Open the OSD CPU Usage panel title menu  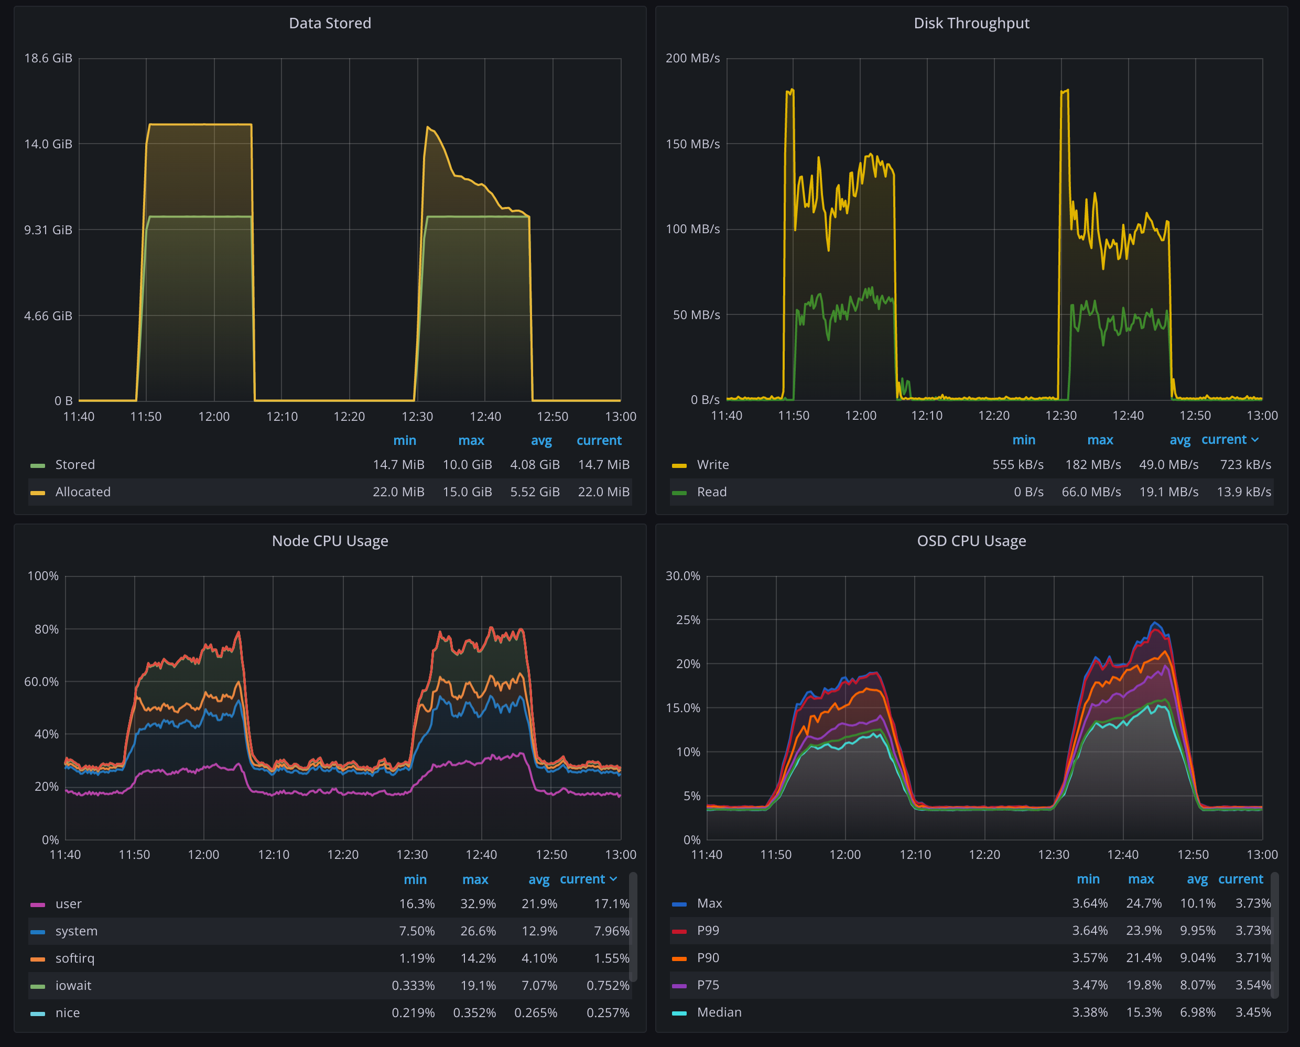point(971,541)
